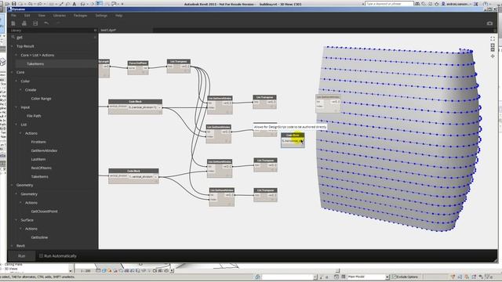
Task: Click Revit 'Type a keyword or phrase' search box
Action: point(389,4)
